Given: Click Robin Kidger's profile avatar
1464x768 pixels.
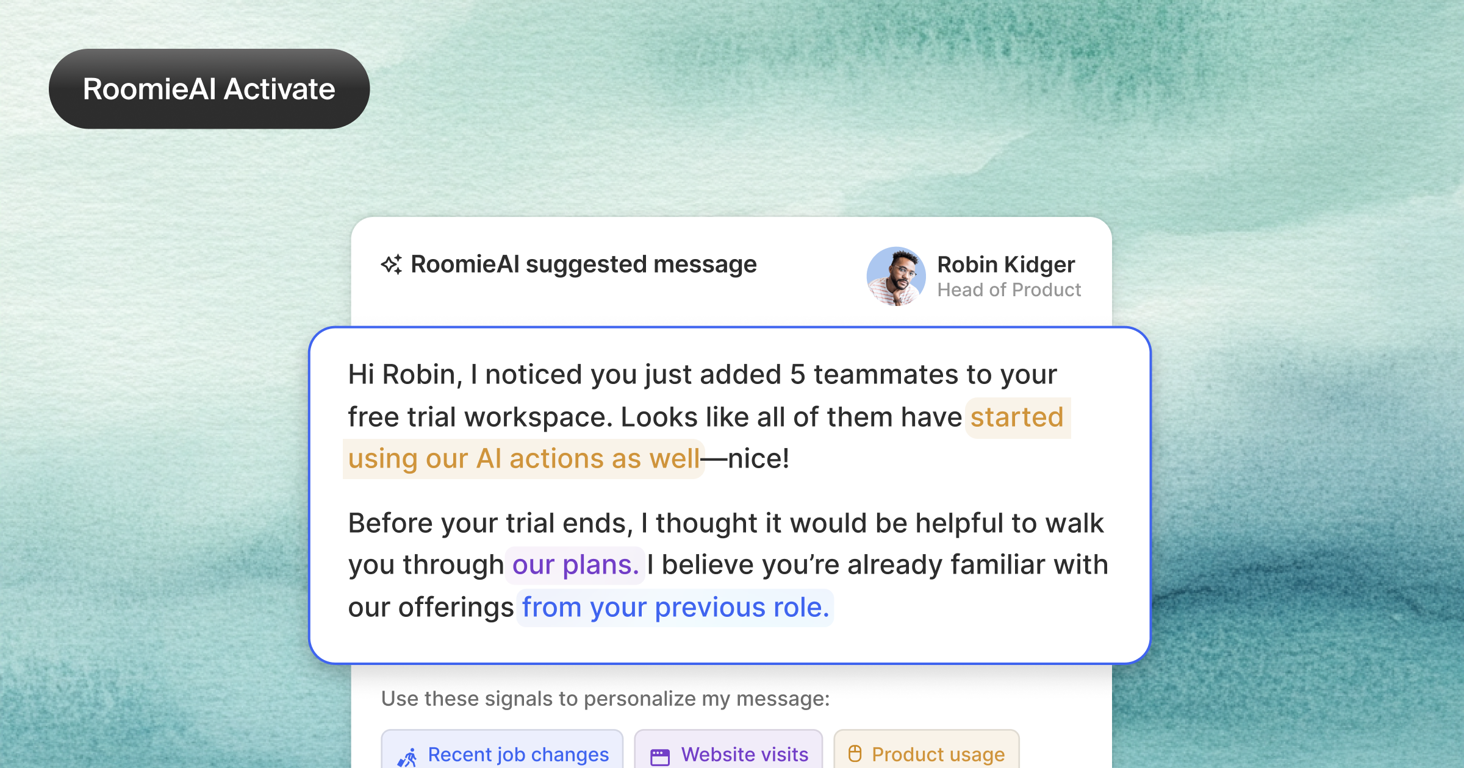Looking at the screenshot, I should point(895,276).
